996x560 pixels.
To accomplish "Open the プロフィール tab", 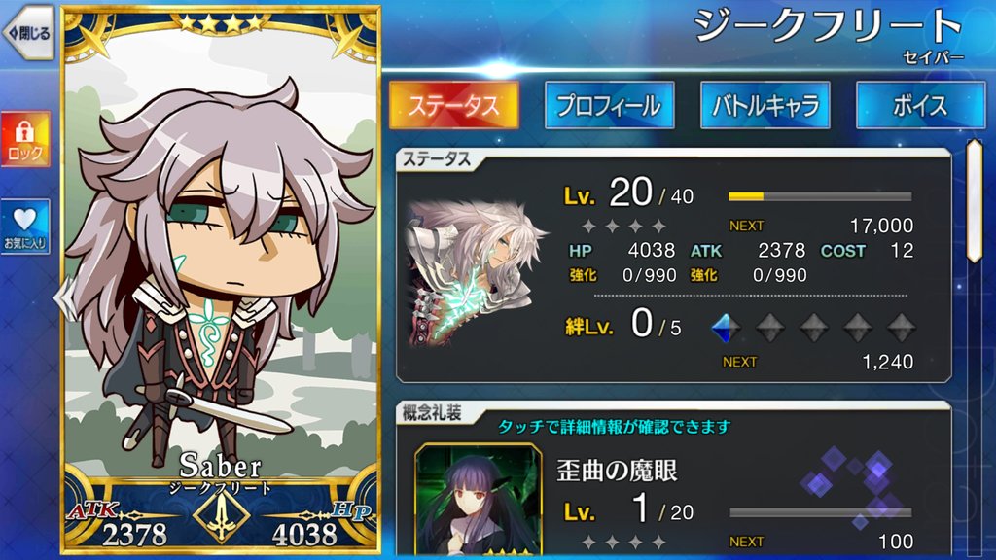I will (x=609, y=105).
